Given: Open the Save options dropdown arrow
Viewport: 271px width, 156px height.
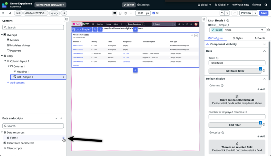Looking at the screenshot, I should tap(255, 13).
